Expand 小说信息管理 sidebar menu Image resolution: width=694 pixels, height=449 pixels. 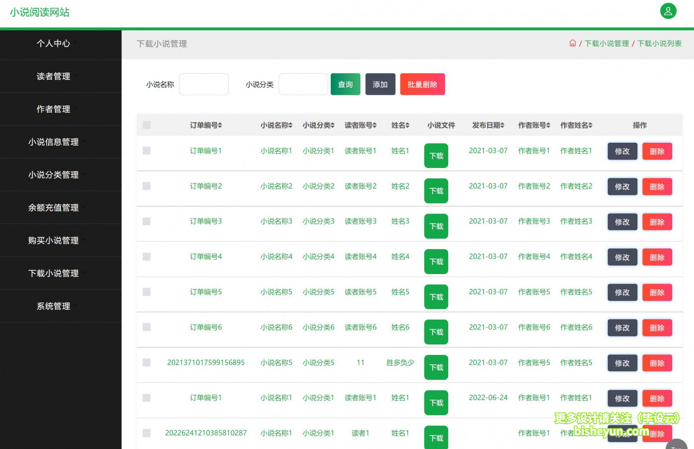[54, 142]
